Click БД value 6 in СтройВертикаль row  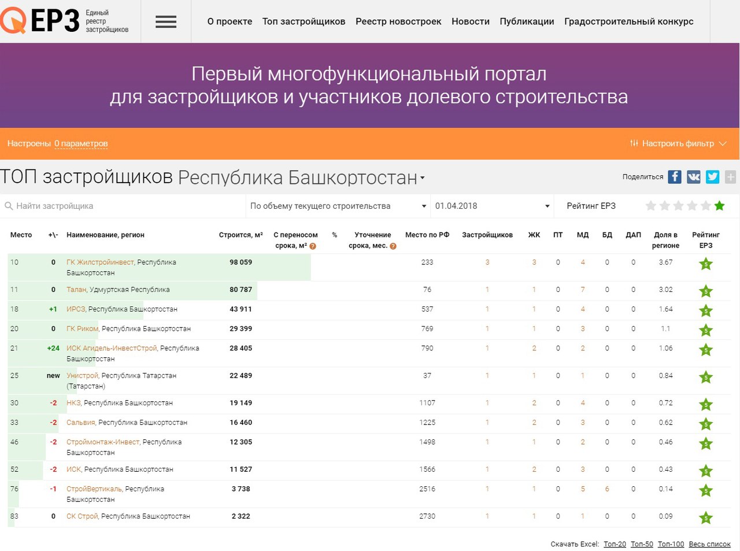pyautogui.click(x=607, y=489)
